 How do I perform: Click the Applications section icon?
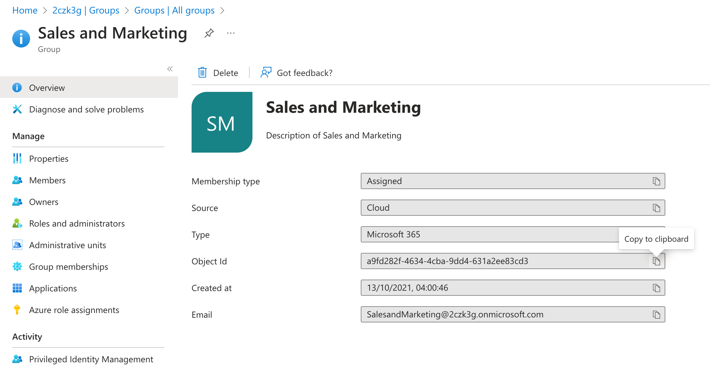pyautogui.click(x=16, y=288)
